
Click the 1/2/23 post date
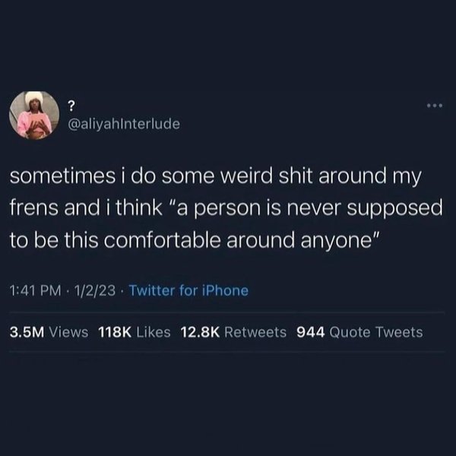coord(95,290)
